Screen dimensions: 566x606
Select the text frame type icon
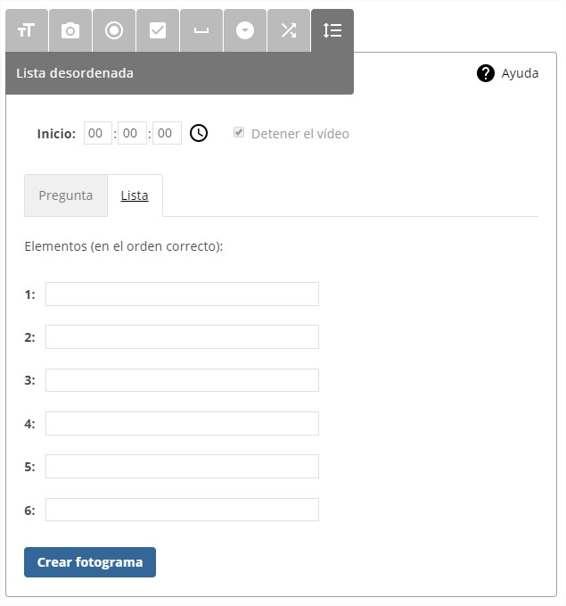pos(26,30)
